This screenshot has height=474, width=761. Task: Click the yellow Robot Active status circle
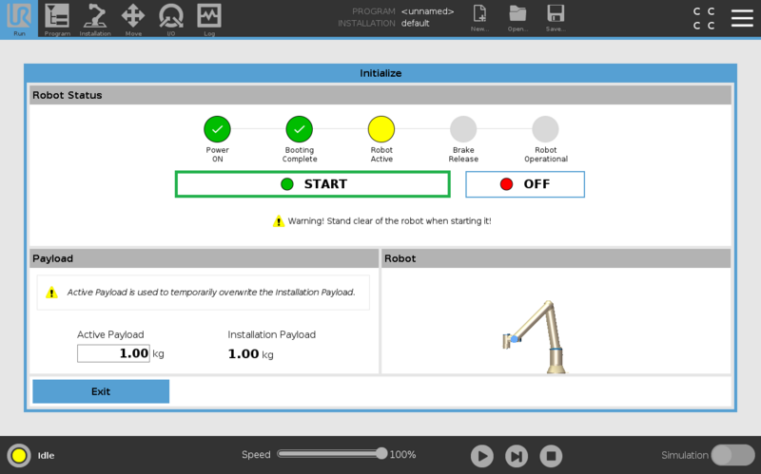coord(381,129)
